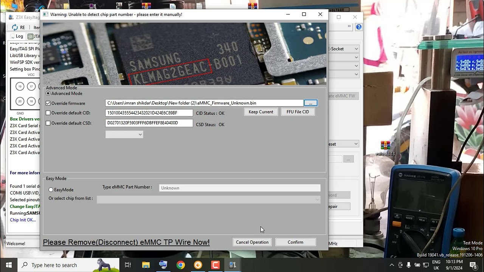Expand the Or select chip from list dropdown
This screenshot has width=484, height=272.
coord(209,199)
